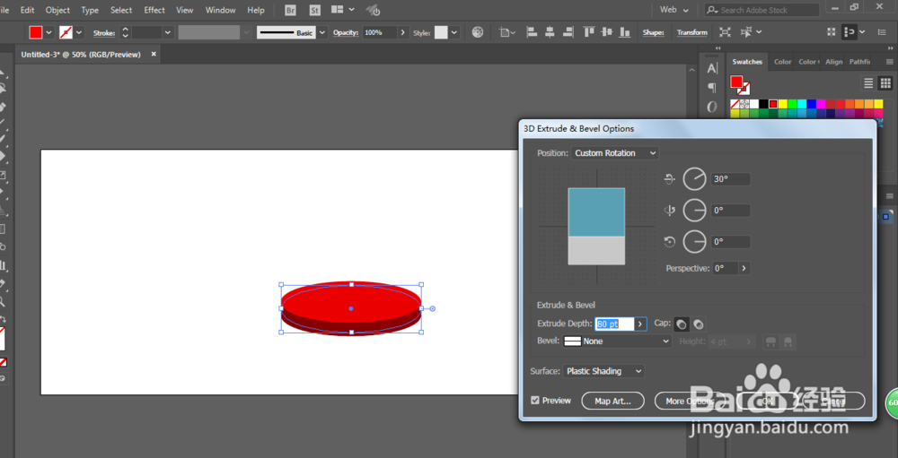Screen dimensions: 898x458
Task: Open the Web workspace switcher
Action: coord(674,10)
